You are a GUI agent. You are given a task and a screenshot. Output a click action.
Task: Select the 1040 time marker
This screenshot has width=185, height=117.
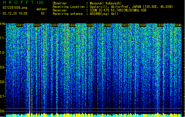click(x=178, y=25)
